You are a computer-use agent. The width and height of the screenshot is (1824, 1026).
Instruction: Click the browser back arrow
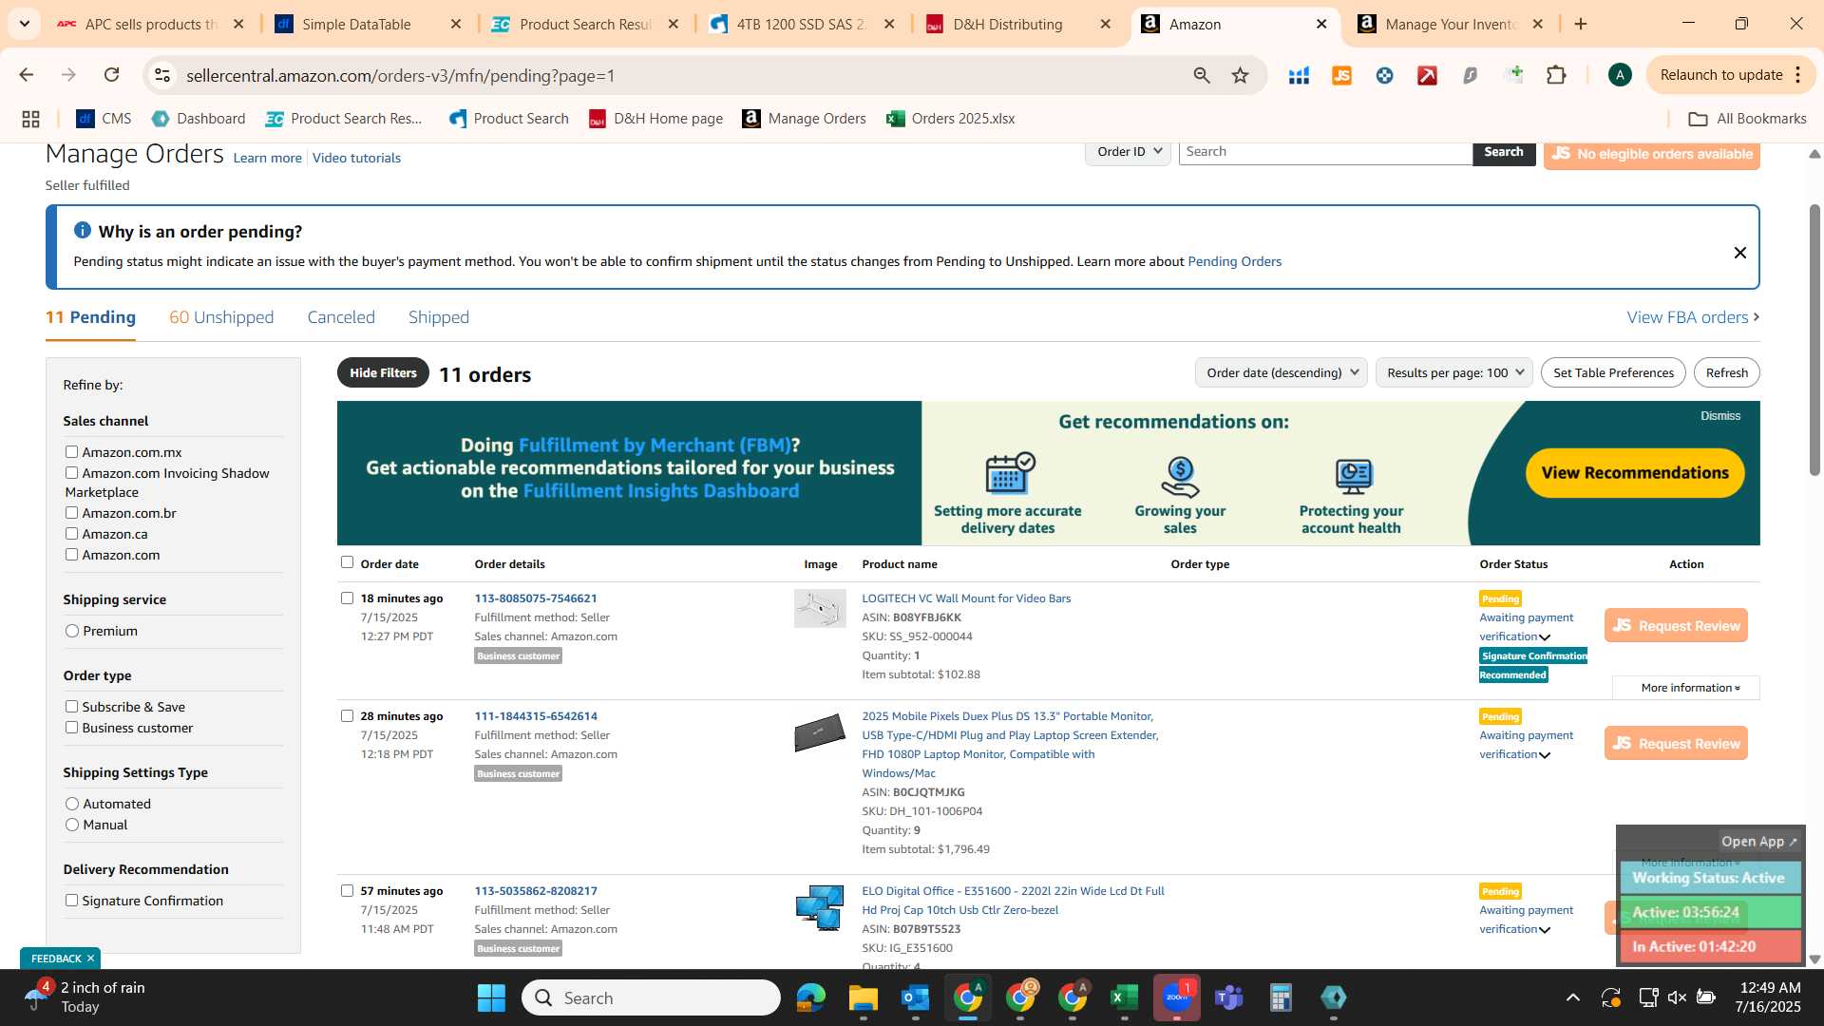click(27, 75)
